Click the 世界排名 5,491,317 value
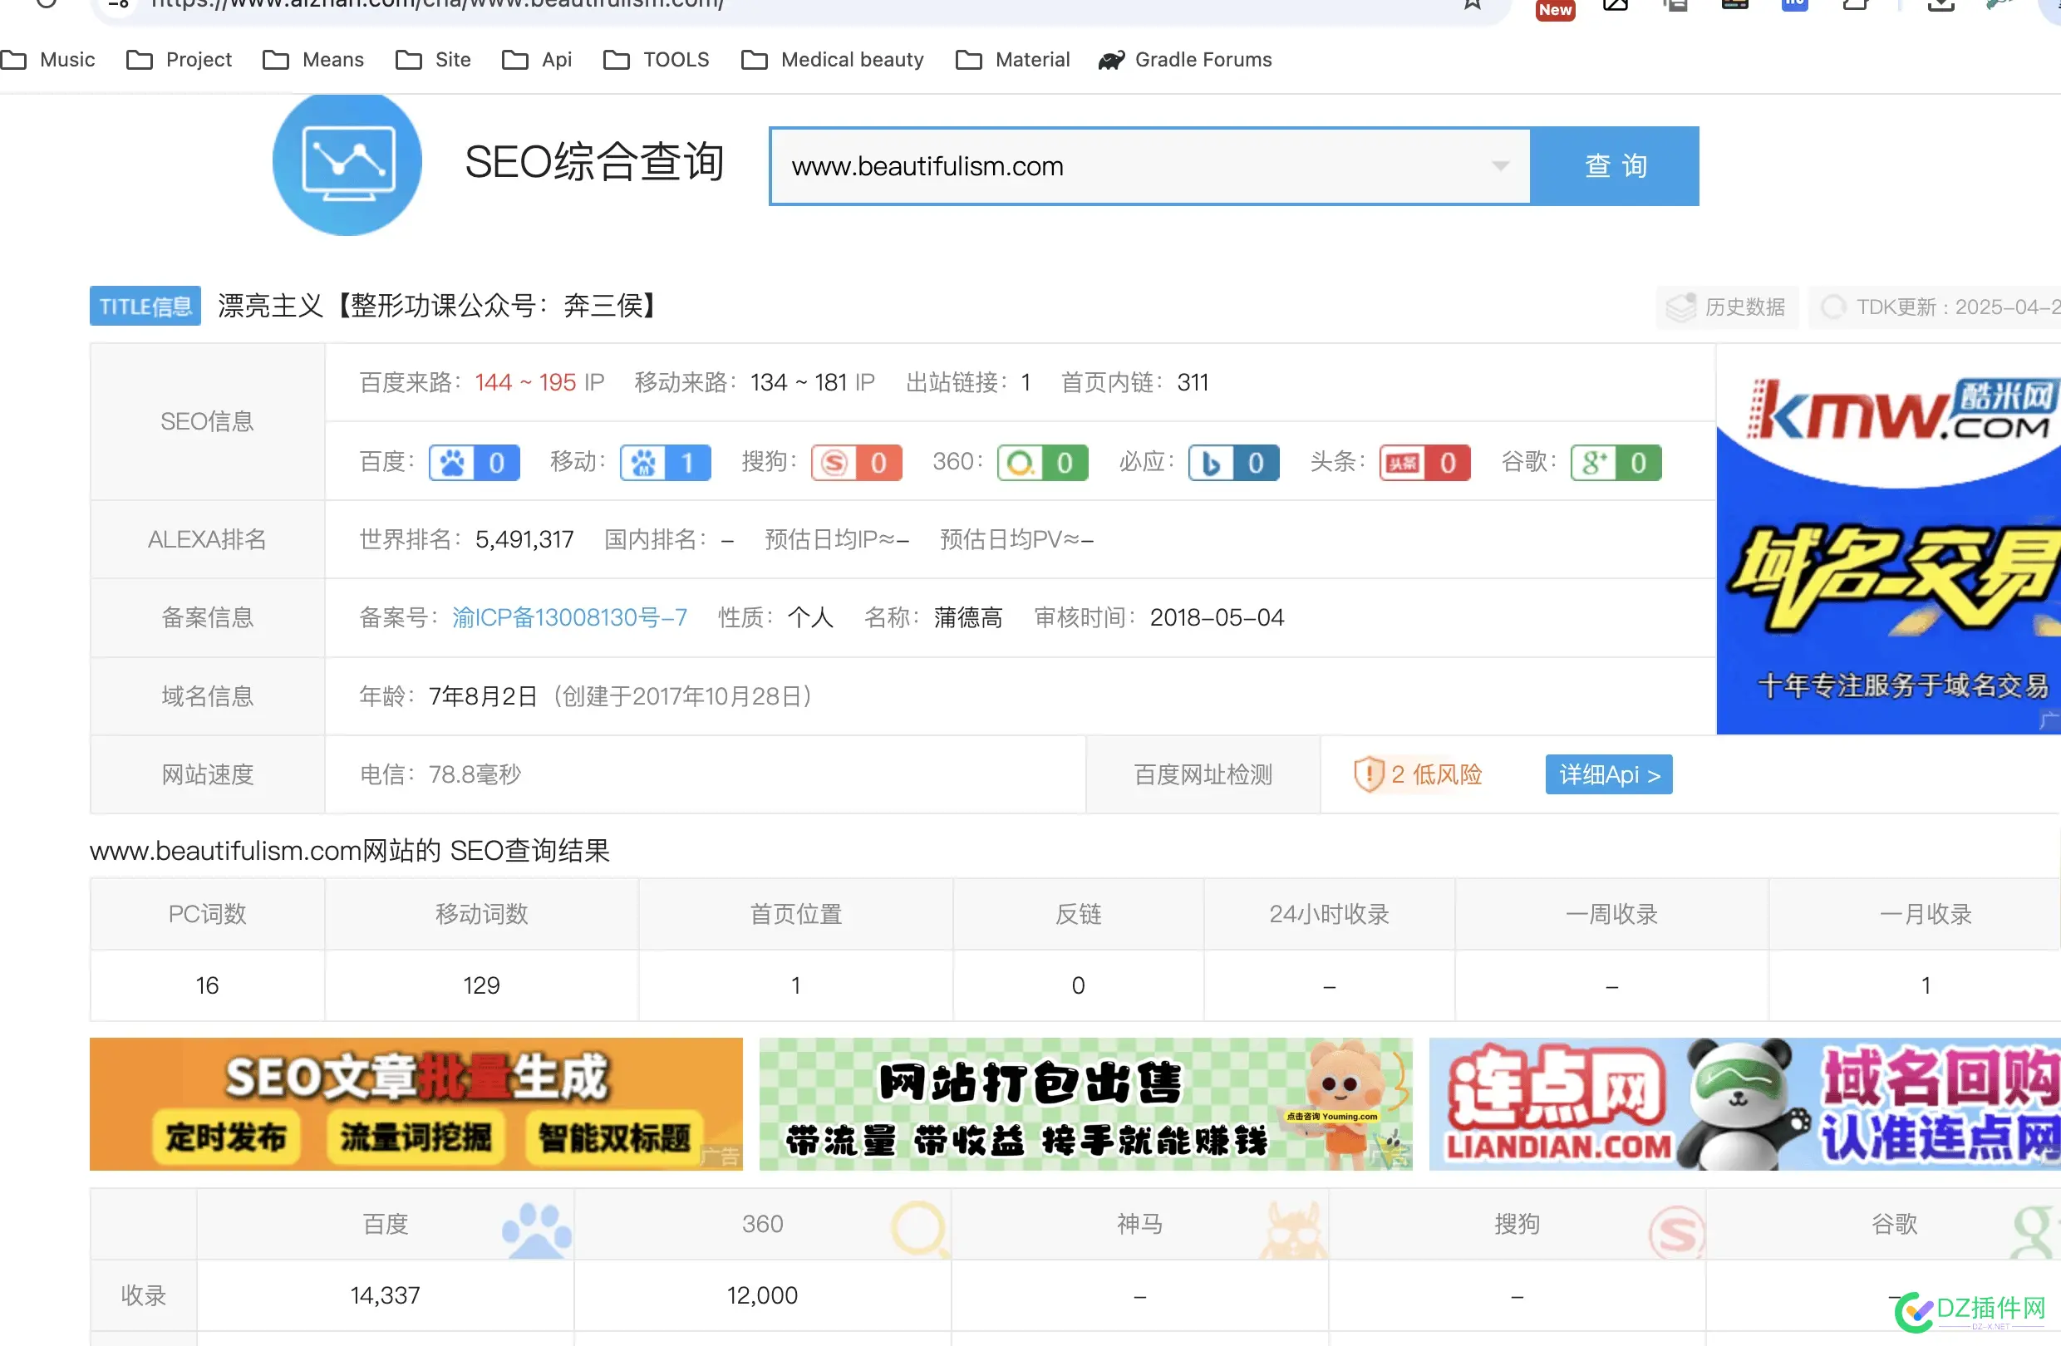Viewport: 2061px width, 1346px height. click(x=524, y=539)
